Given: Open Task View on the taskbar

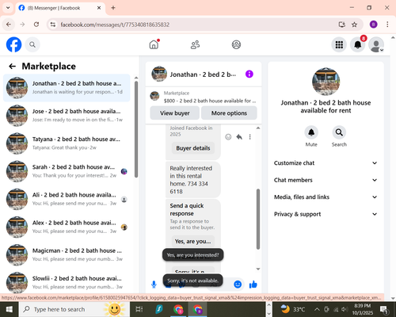Looking at the screenshot, I should [139, 309].
